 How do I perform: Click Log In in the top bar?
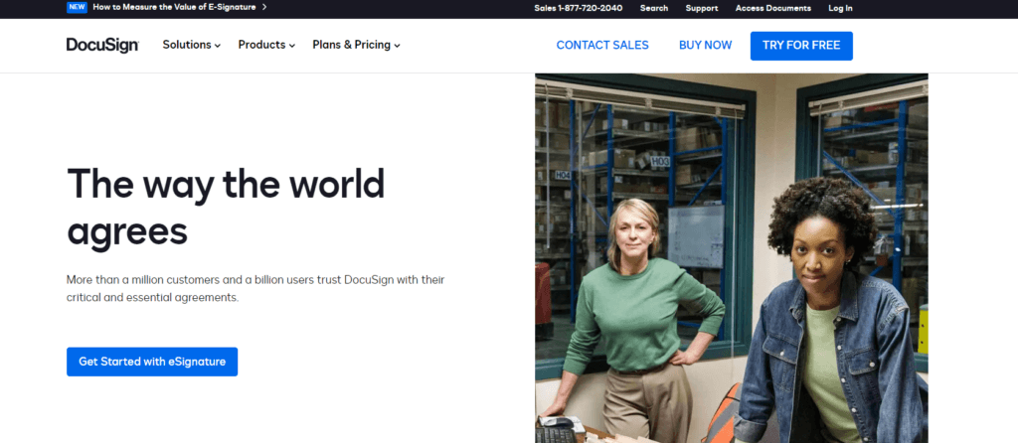click(x=840, y=8)
